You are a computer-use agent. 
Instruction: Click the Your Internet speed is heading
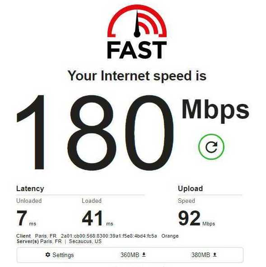(137, 76)
